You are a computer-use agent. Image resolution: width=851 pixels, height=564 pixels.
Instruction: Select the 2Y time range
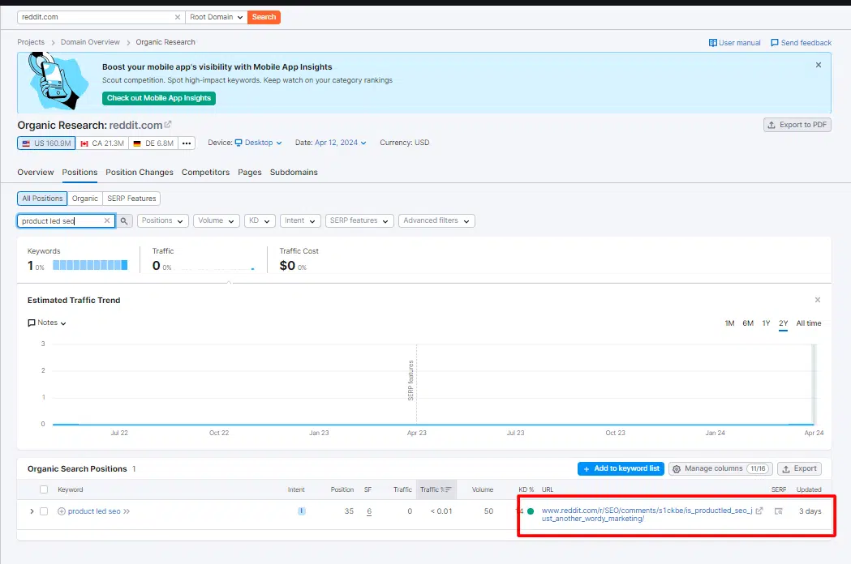click(x=783, y=323)
